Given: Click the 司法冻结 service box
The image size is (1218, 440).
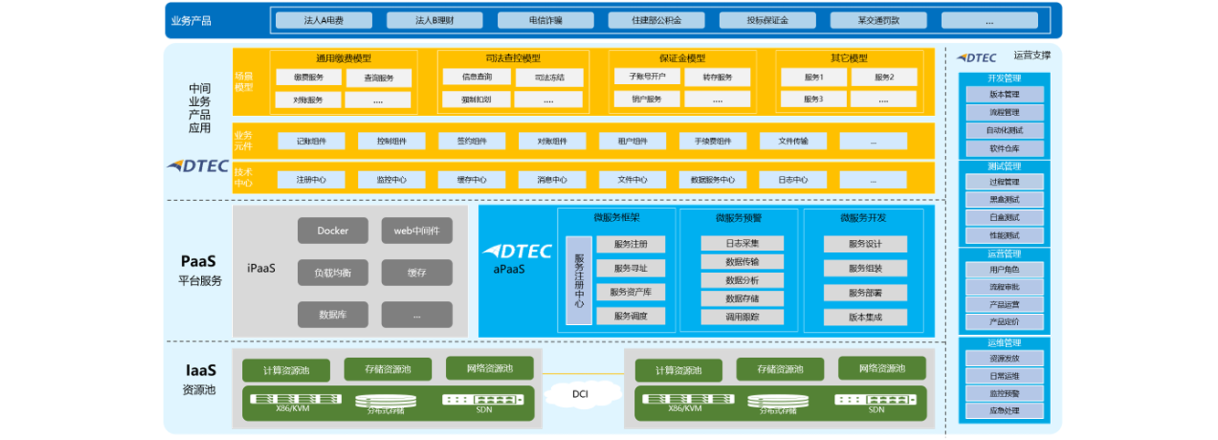Looking at the screenshot, I should (x=549, y=78).
